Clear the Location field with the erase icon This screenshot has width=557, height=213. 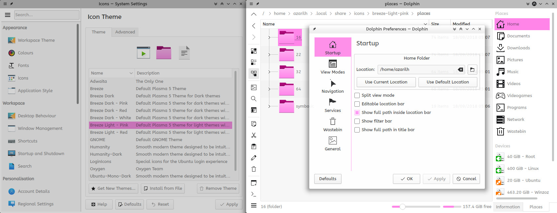point(460,70)
